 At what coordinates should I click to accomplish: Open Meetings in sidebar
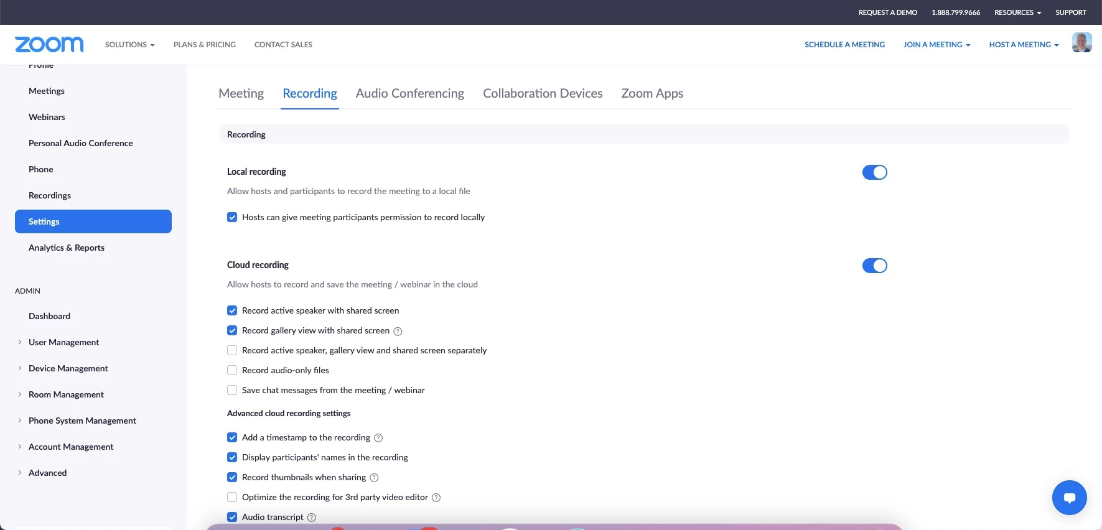pos(47,91)
